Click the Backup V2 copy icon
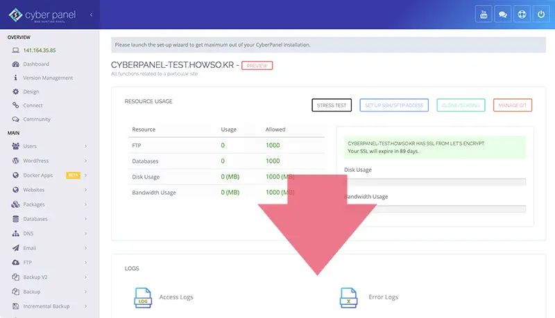This screenshot has height=318, width=555. click(15, 277)
